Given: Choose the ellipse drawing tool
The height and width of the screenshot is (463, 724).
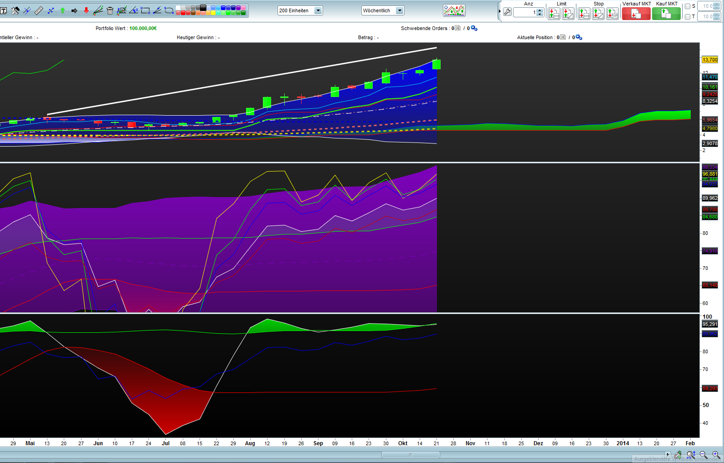Looking at the screenshot, I should coord(169,10).
